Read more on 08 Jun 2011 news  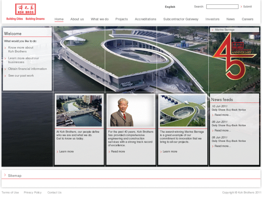point(223,146)
